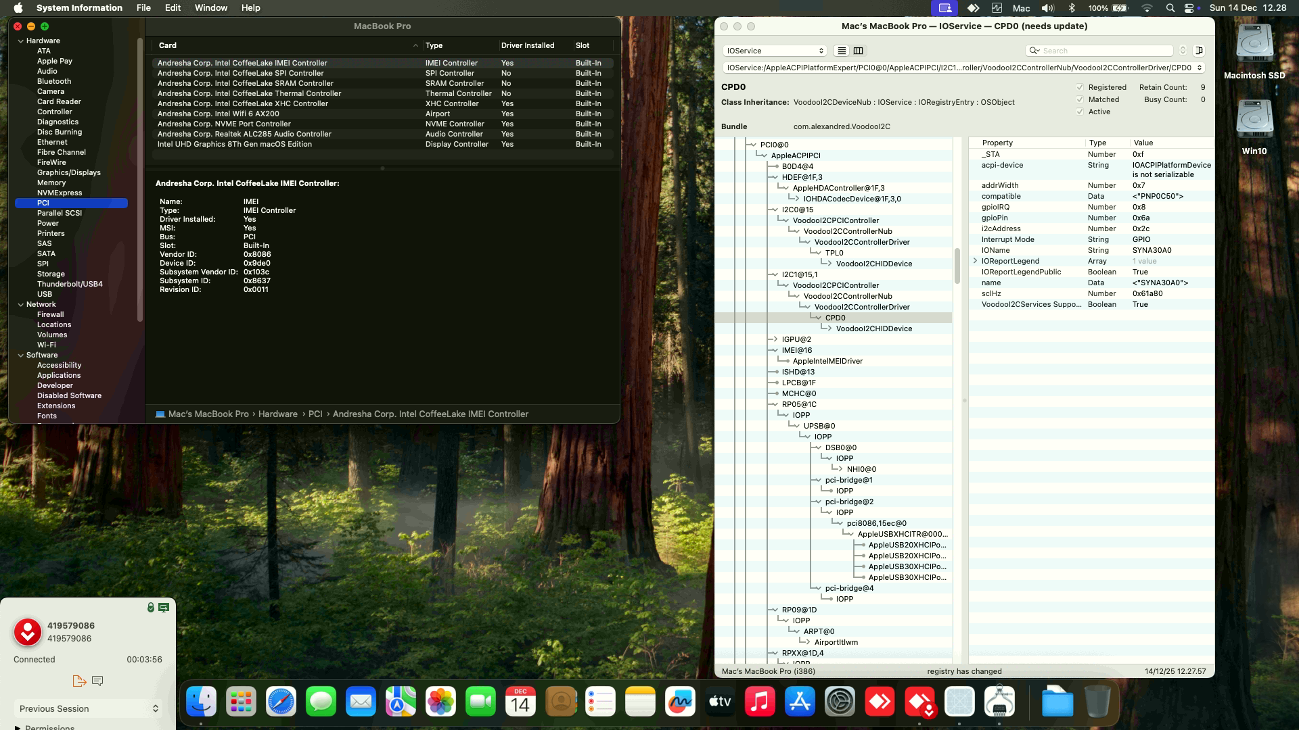1299x730 pixels.
Task: Open the Window menu
Action: 211,8
